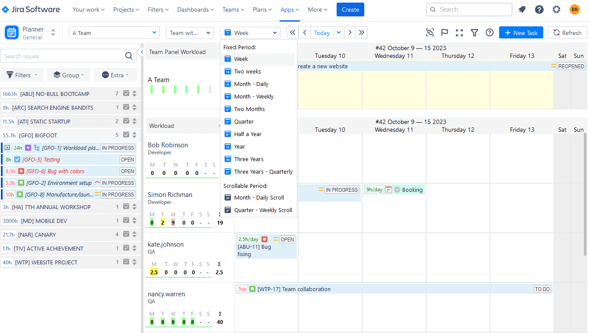Screen dimensions: 589x333
Task: Click schedule icon on NO-BULL BOOTCAMP row
Action: click(x=126, y=94)
